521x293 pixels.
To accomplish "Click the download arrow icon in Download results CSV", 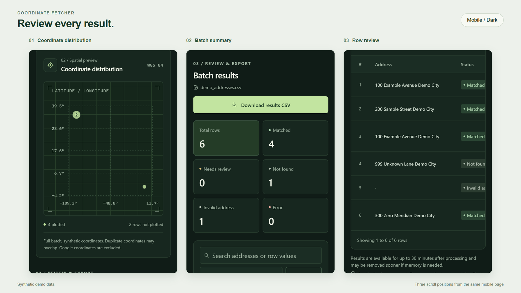I will coord(234,105).
